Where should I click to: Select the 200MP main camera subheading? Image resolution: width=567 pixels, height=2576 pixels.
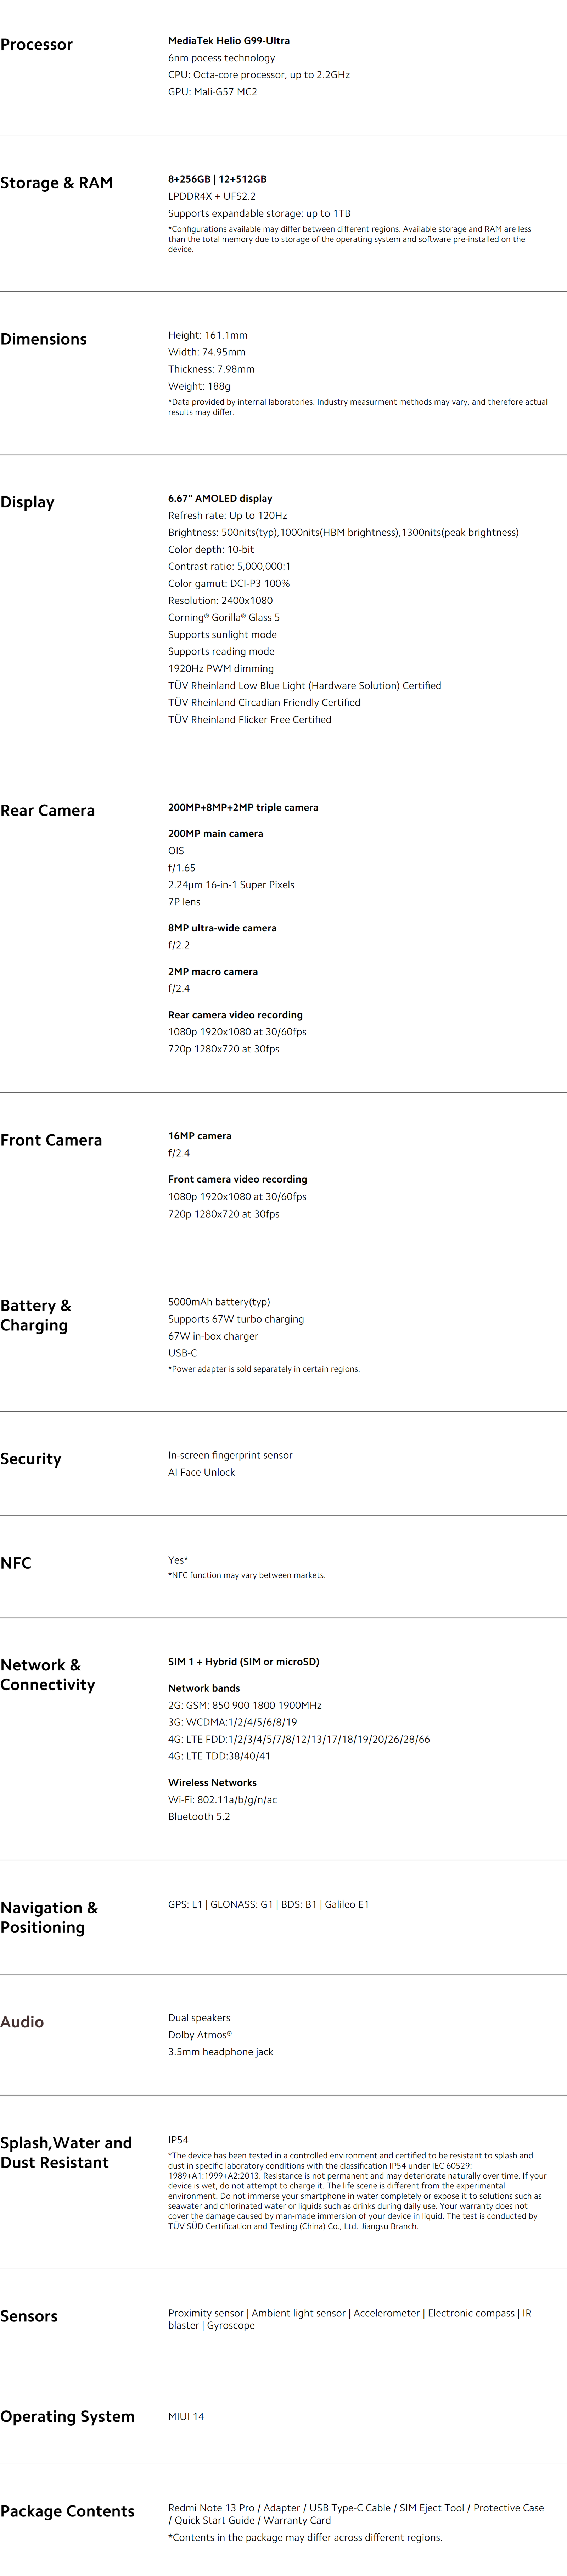[216, 833]
